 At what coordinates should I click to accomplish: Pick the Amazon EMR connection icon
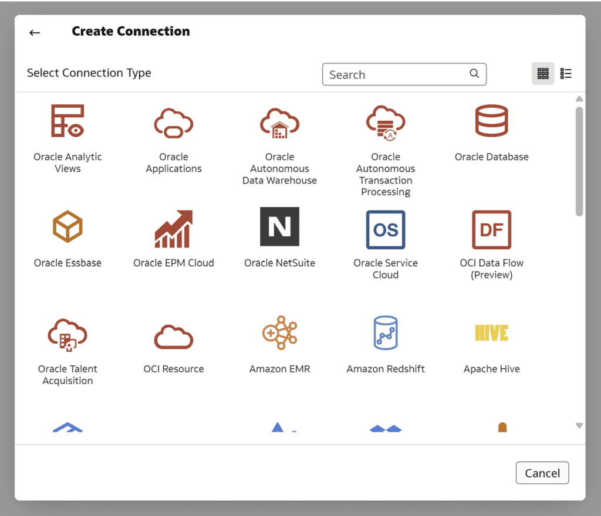tap(280, 333)
